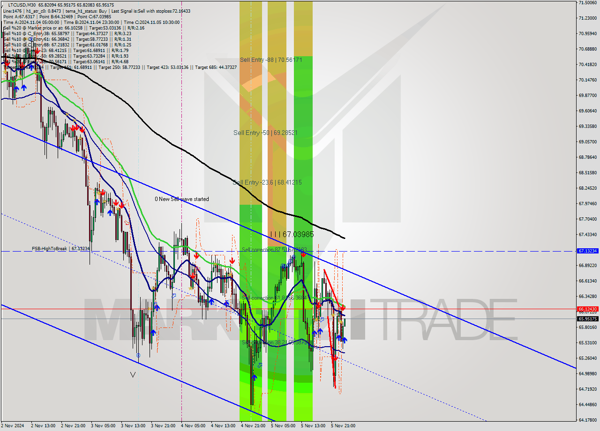Click the '4 Nov 13:00' time axis label
Viewport: 600px width, 431px height.
click(x=224, y=426)
